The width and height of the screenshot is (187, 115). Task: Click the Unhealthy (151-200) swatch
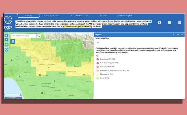[98, 67]
